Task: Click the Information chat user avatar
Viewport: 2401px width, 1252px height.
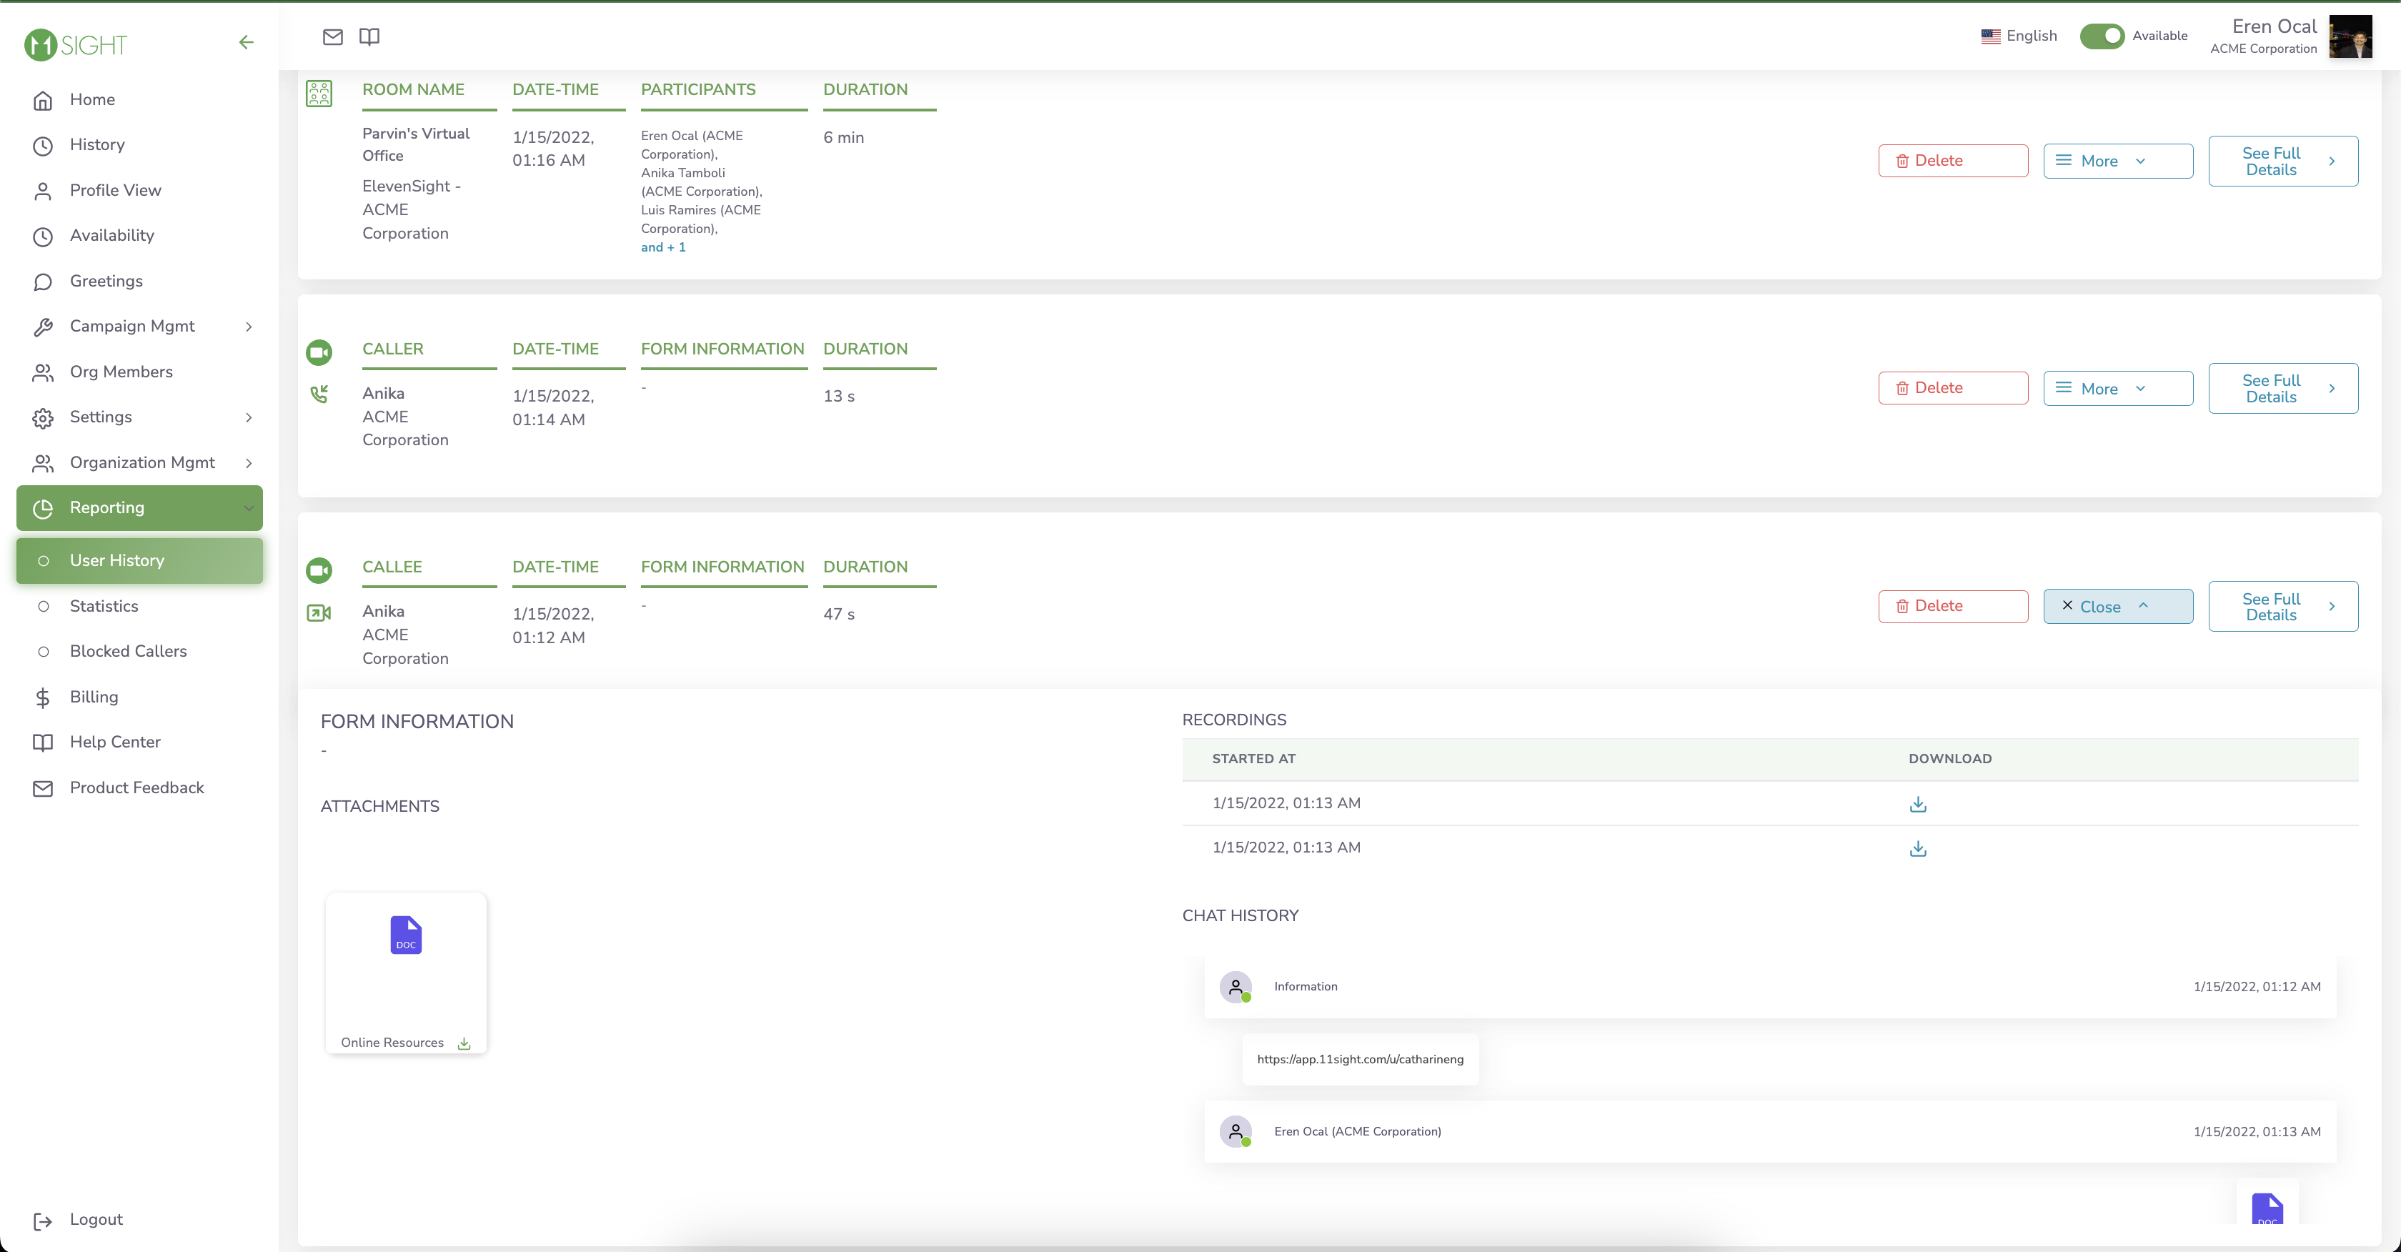Action: (1235, 986)
